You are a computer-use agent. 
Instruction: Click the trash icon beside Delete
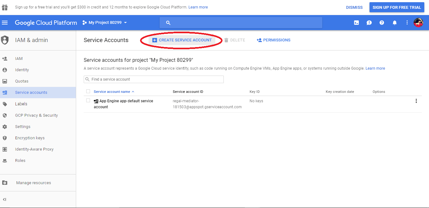coord(226,40)
